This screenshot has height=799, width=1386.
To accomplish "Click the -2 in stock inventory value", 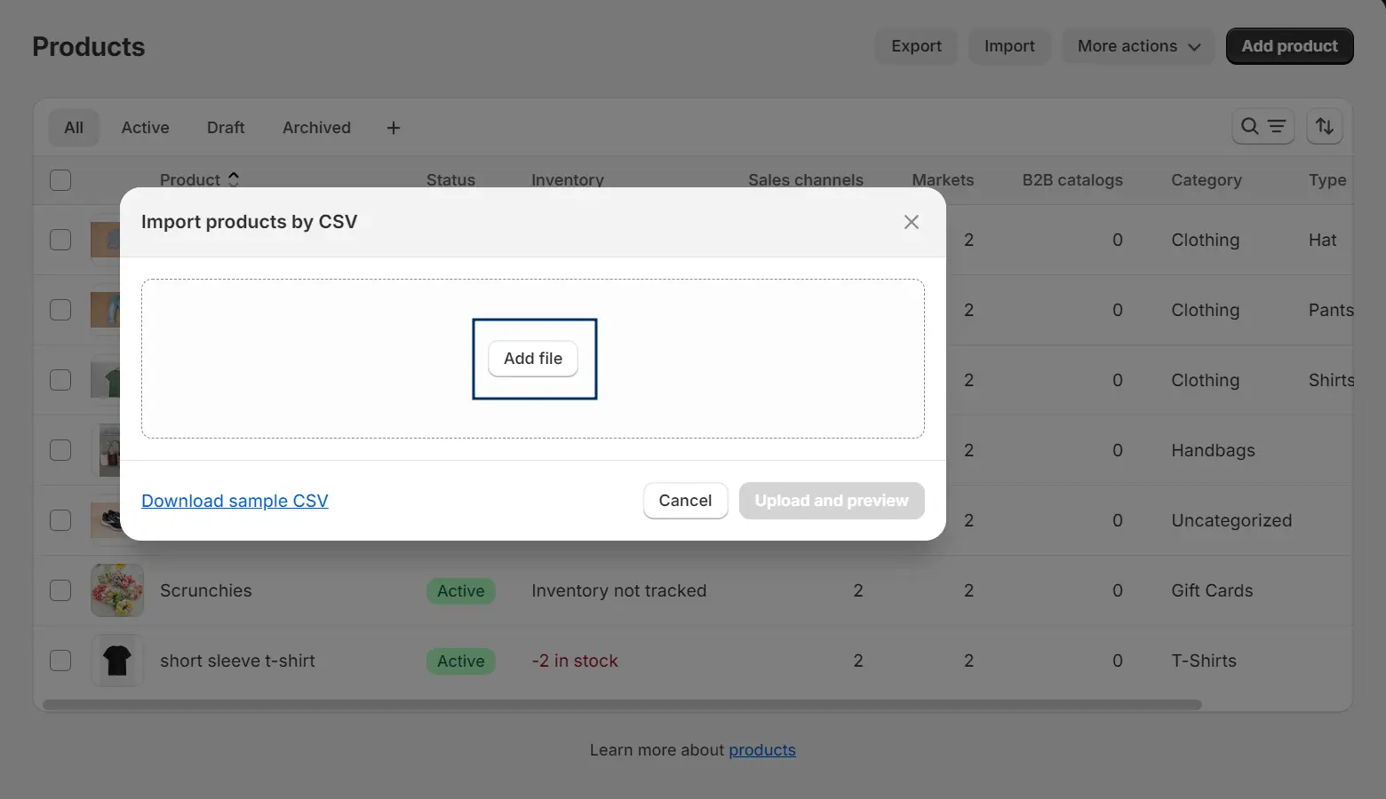I will tap(575, 661).
